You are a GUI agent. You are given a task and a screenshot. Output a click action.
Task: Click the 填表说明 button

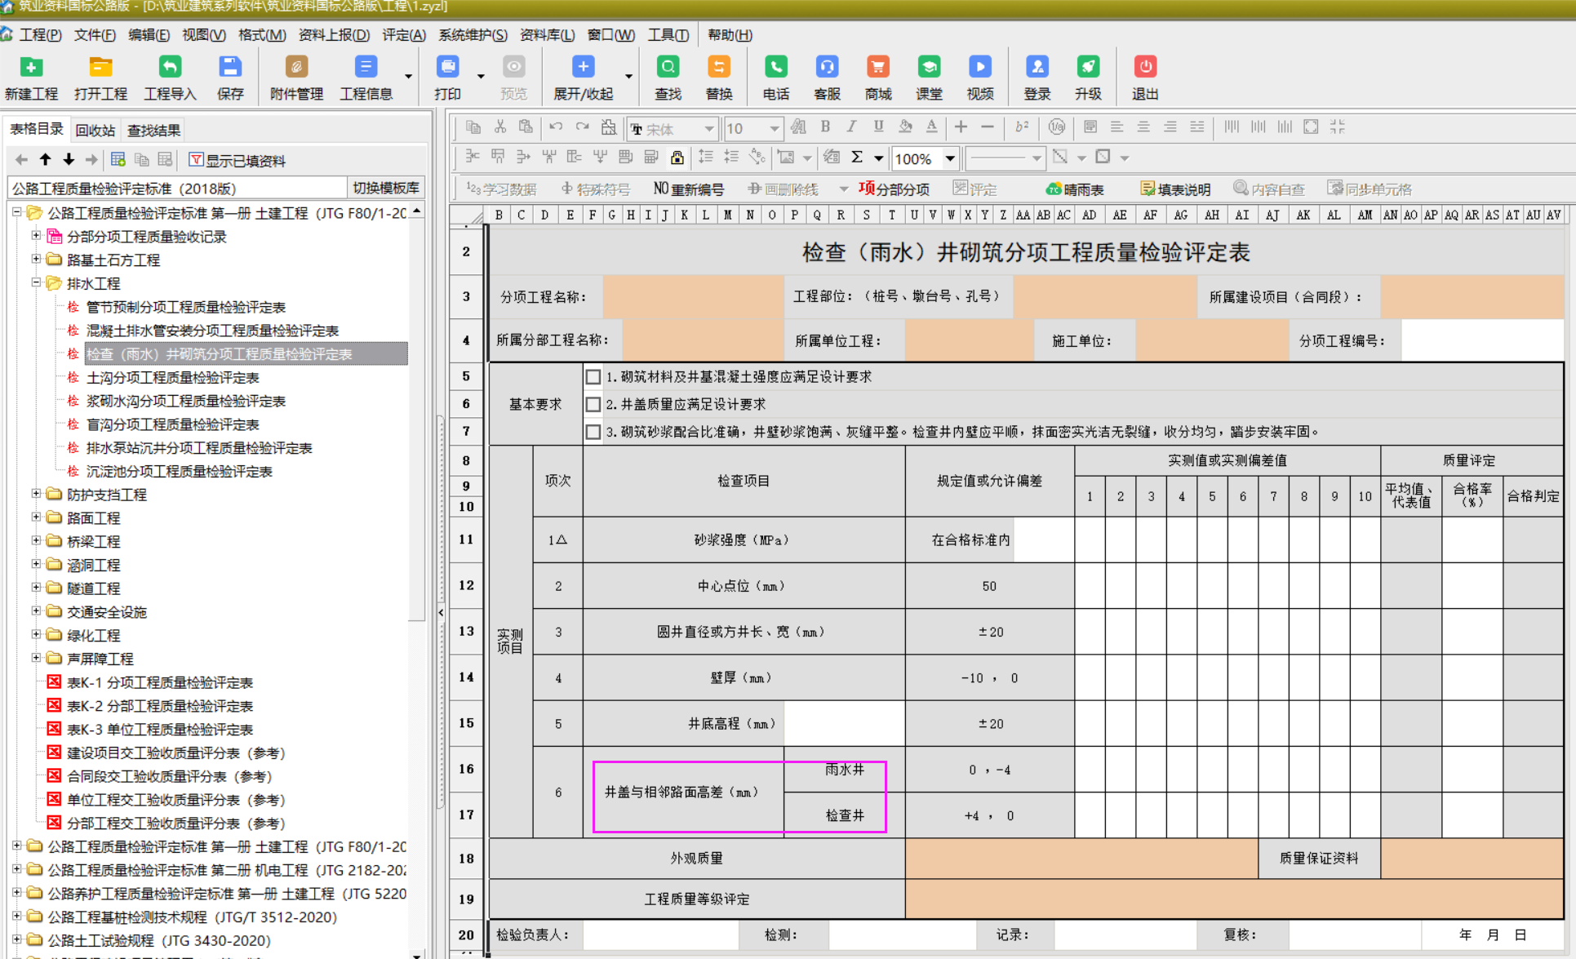(x=1175, y=189)
